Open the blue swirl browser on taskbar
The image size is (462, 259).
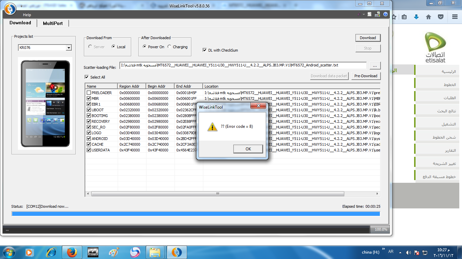click(x=135, y=252)
